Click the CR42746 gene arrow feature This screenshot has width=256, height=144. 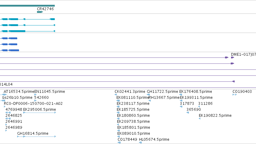pos(40,12)
